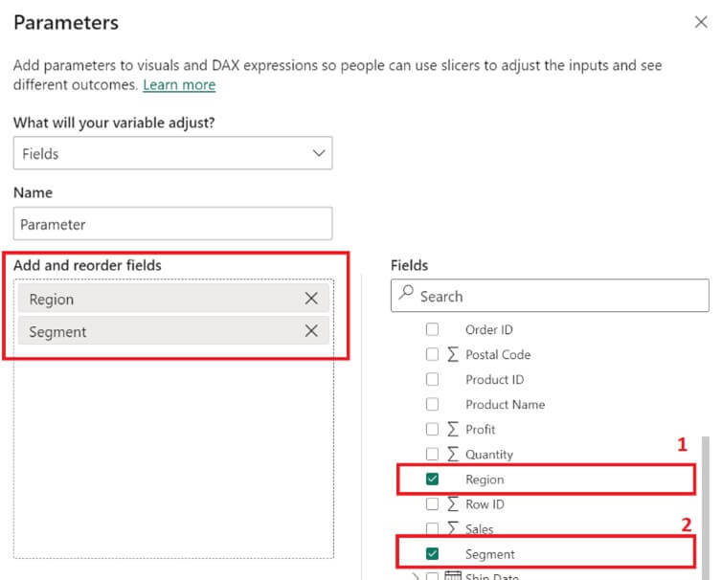722x580 pixels.
Task: Click the Region field label in Fields list
Action: 485,480
